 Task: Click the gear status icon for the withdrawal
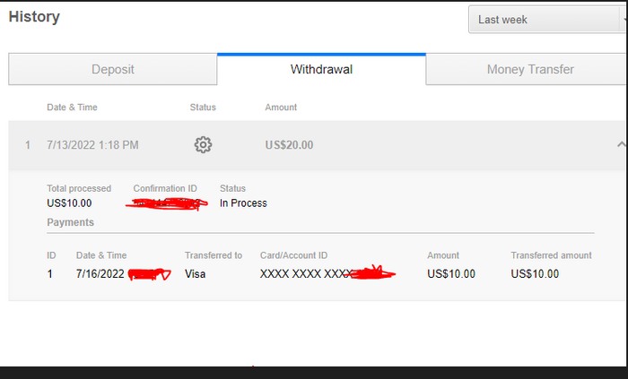(203, 145)
